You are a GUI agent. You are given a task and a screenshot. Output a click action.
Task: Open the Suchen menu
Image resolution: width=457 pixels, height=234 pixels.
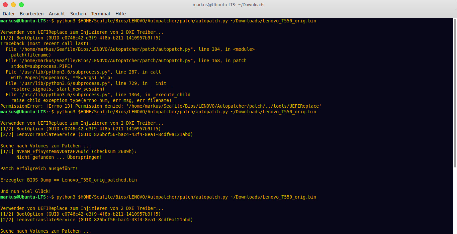tap(78, 14)
